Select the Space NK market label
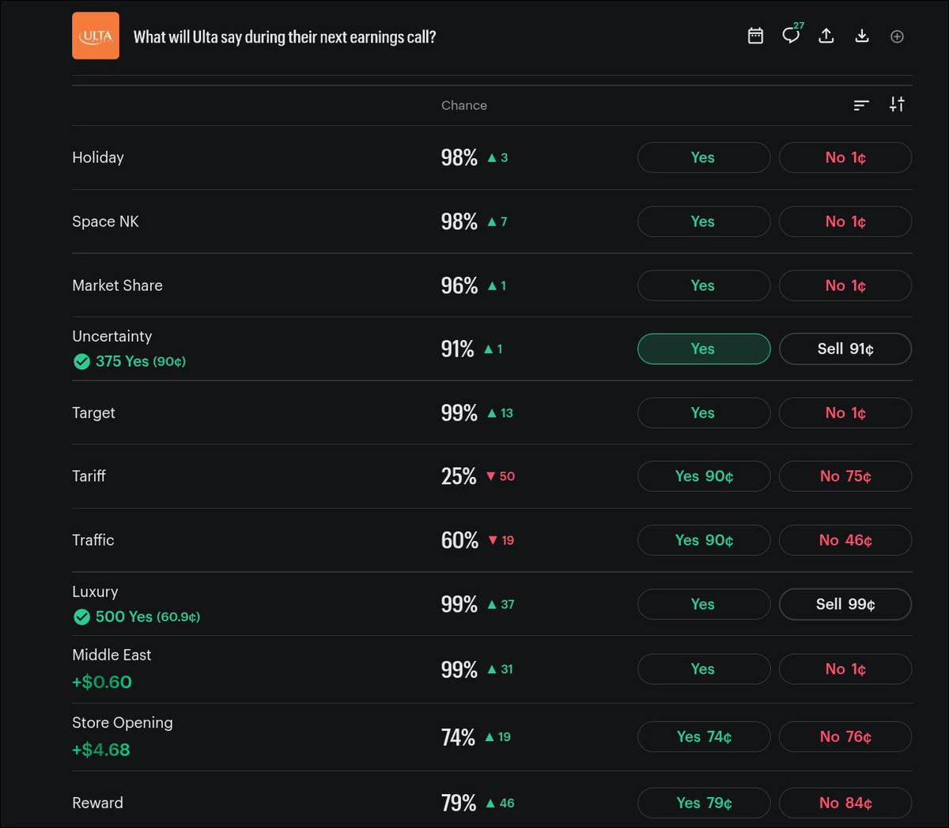Screen dimensions: 949x828 [105, 221]
